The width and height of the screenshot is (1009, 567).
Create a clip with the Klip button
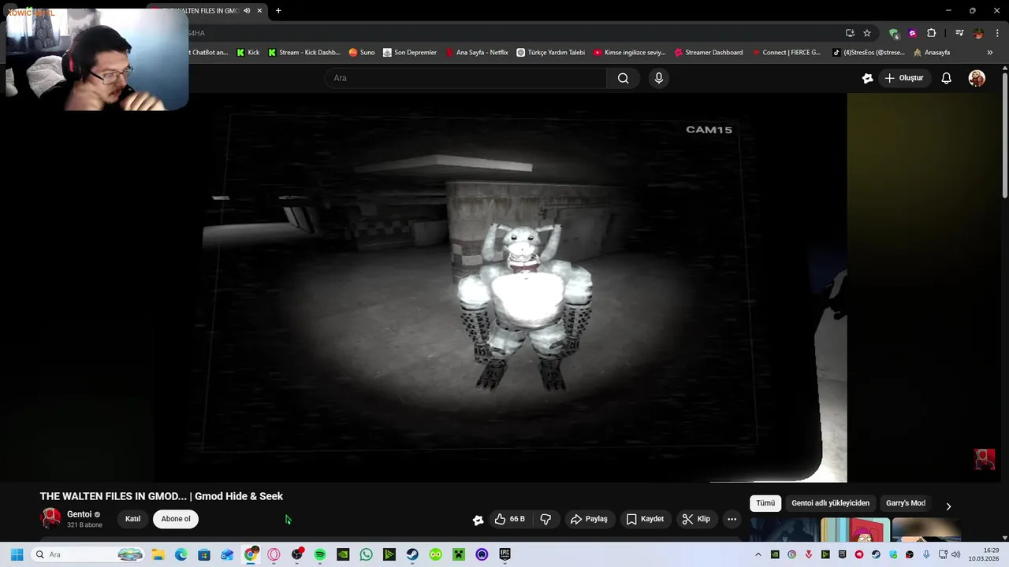pyautogui.click(x=696, y=519)
